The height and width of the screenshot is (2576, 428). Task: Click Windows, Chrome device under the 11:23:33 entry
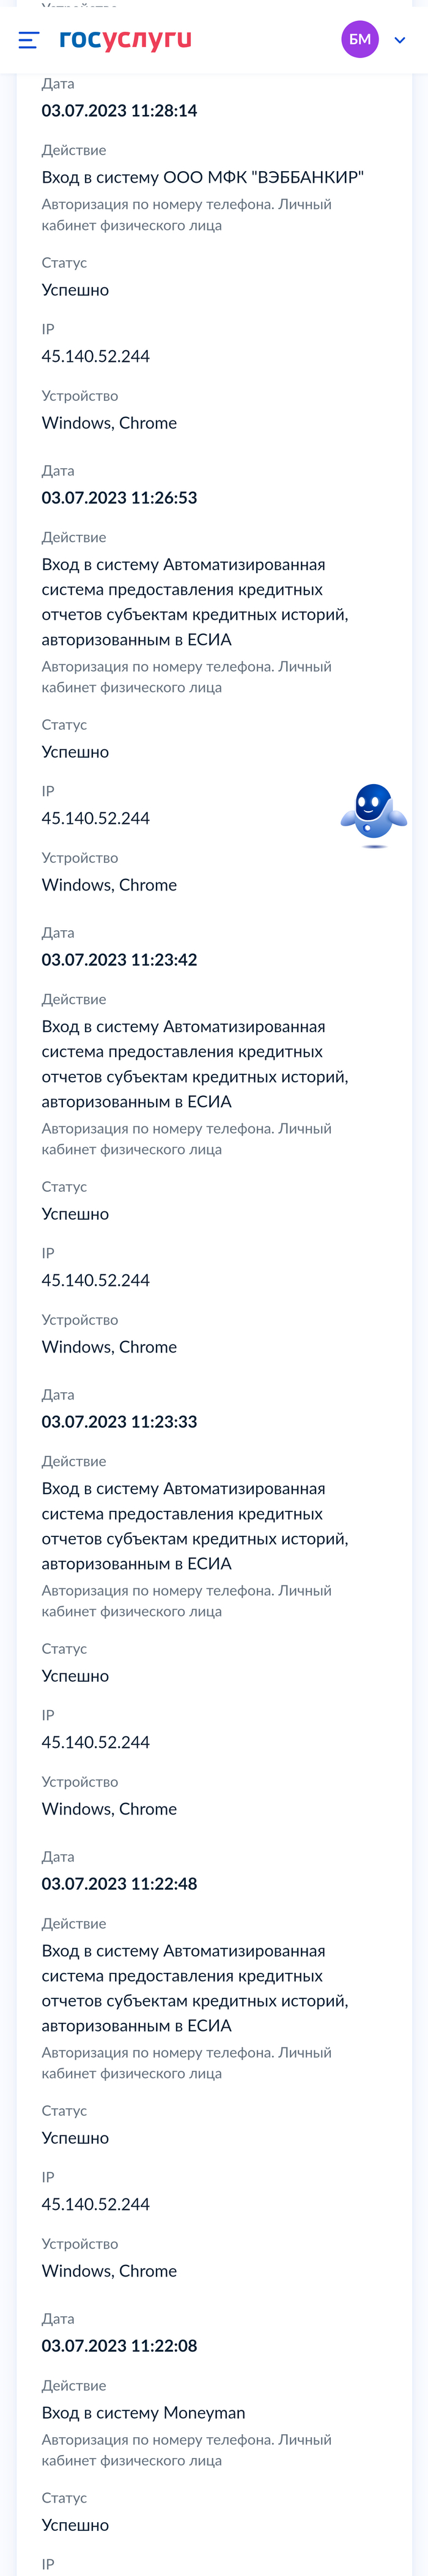(109, 1809)
